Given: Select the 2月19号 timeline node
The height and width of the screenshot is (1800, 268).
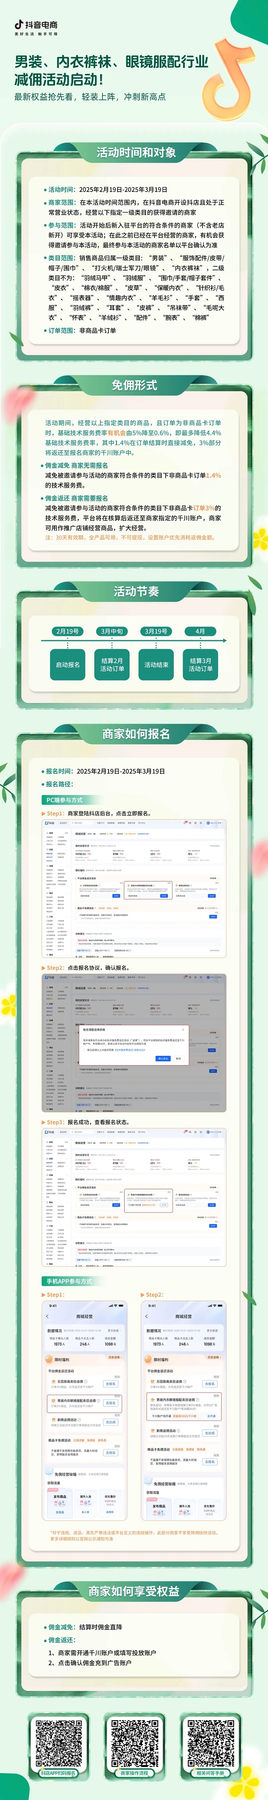Looking at the screenshot, I should pyautogui.click(x=68, y=632).
